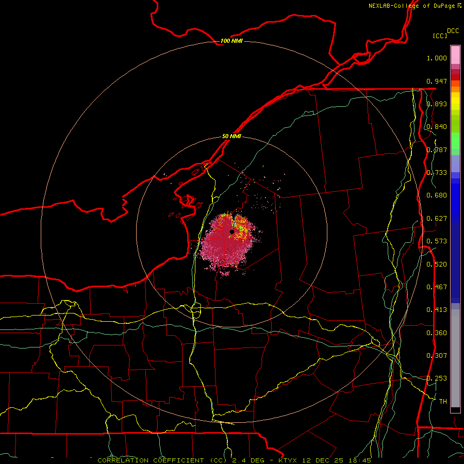The height and width of the screenshot is (464, 464).
Task: Click the 0.573 scale value
Action: click(x=437, y=241)
